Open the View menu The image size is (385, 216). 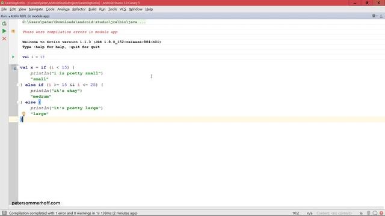[22, 10]
